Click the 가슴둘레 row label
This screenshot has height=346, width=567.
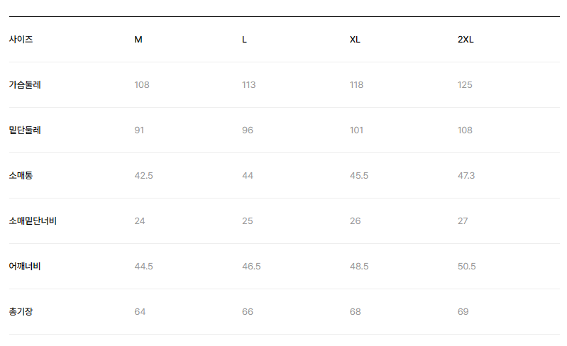click(x=25, y=85)
